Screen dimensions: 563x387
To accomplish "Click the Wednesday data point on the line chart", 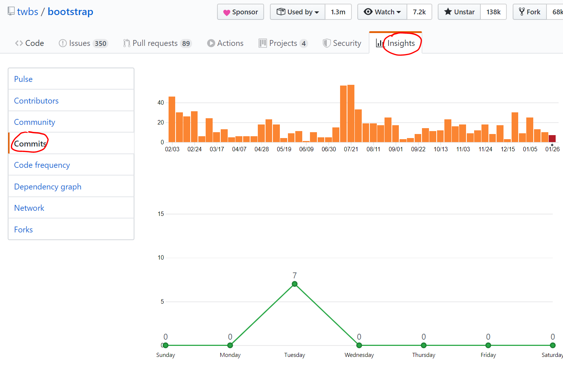I will (x=359, y=345).
